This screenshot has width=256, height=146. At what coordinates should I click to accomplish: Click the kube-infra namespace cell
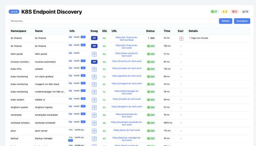[16, 69]
